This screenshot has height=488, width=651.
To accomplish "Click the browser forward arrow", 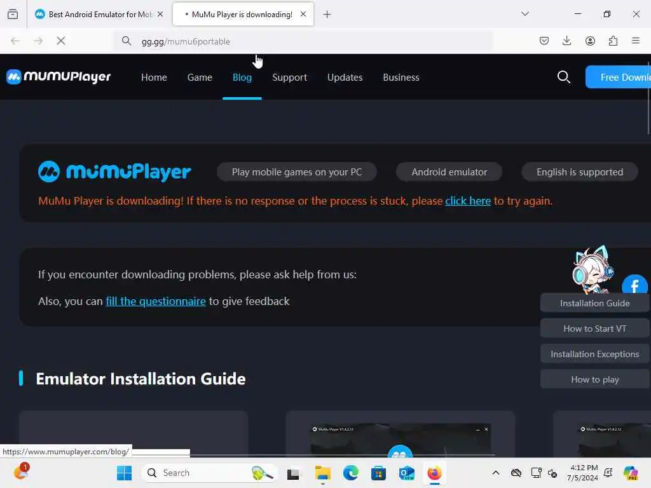I will [38, 41].
